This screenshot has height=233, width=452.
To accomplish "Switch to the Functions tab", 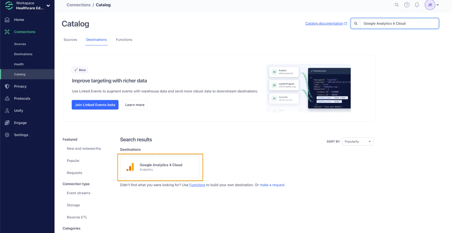I will pos(124,40).
